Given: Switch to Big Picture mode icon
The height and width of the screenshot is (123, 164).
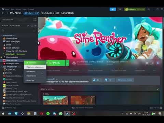Looking at the screenshot, I should [x=149, y=9].
